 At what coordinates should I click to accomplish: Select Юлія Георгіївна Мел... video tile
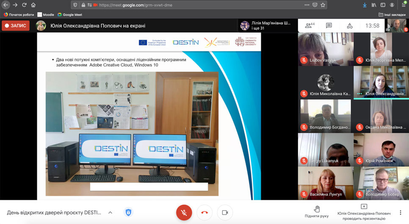point(381,49)
